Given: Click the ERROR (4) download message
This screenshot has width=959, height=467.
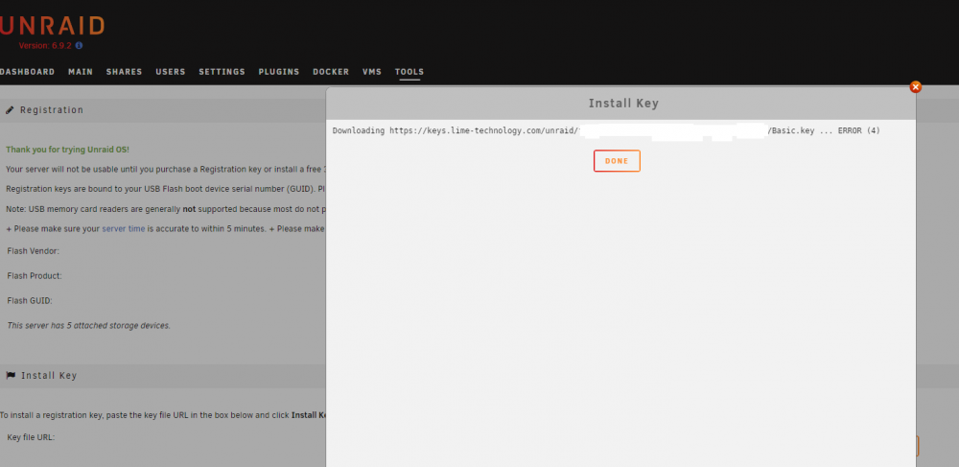Looking at the screenshot, I should coord(858,130).
